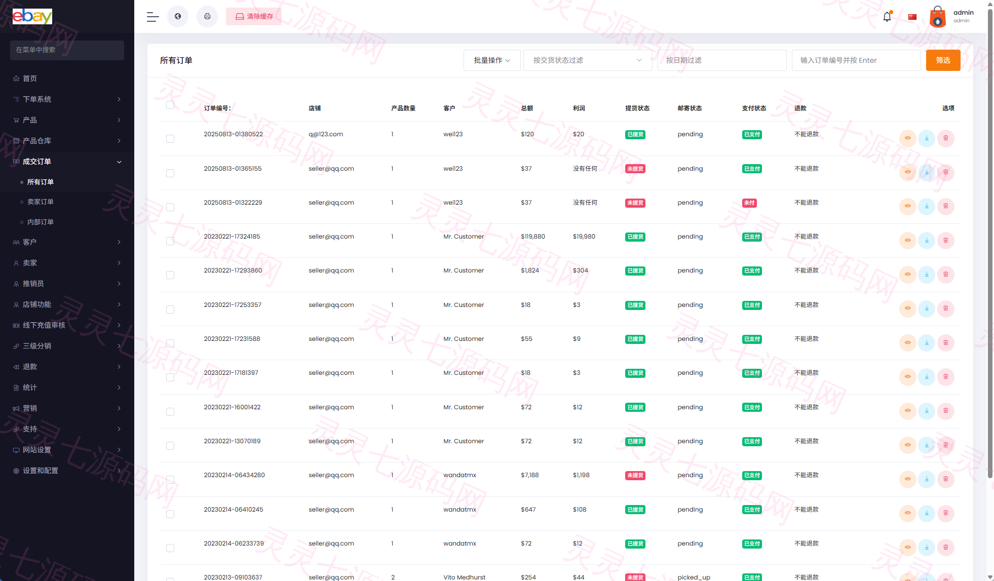Expand the 下单系统 sidebar menu
994x581 pixels.
tap(67, 99)
